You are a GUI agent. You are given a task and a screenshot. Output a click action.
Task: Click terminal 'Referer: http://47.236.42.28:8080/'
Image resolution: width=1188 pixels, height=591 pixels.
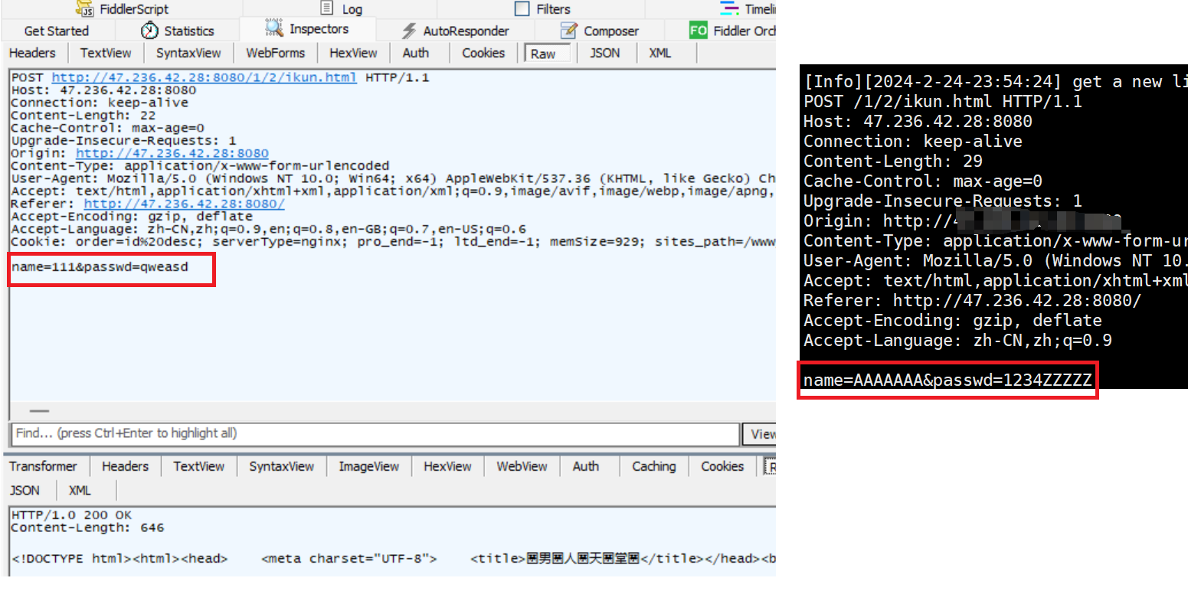coord(972,301)
